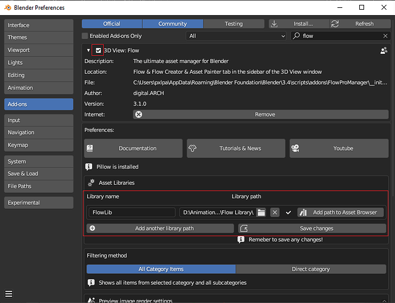Image resolution: width=395 pixels, height=303 pixels.
Task: Click the Save changes button
Action: coord(312,228)
